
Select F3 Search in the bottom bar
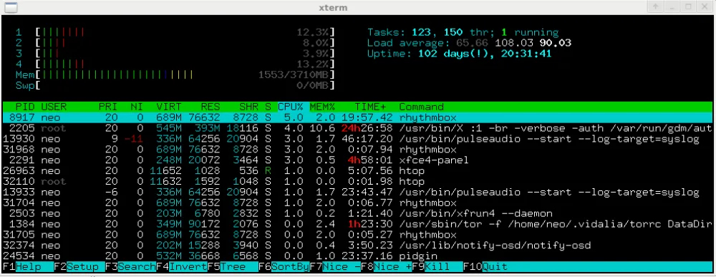pyautogui.click(x=130, y=267)
